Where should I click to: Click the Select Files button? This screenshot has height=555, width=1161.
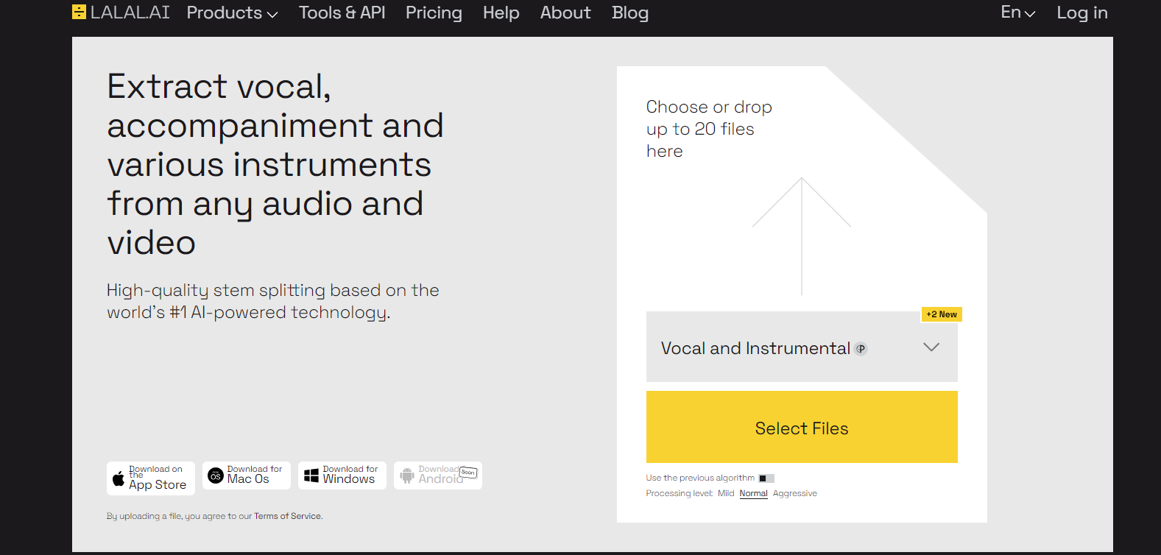[802, 427]
